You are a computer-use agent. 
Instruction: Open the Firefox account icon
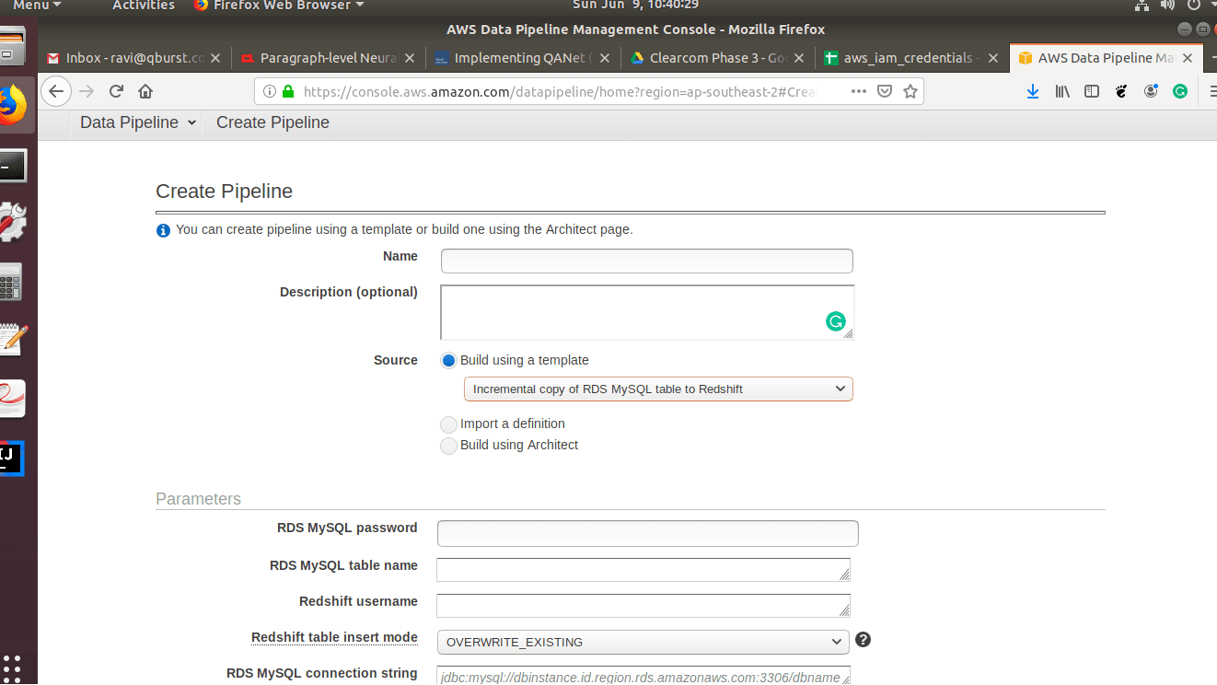(1151, 91)
